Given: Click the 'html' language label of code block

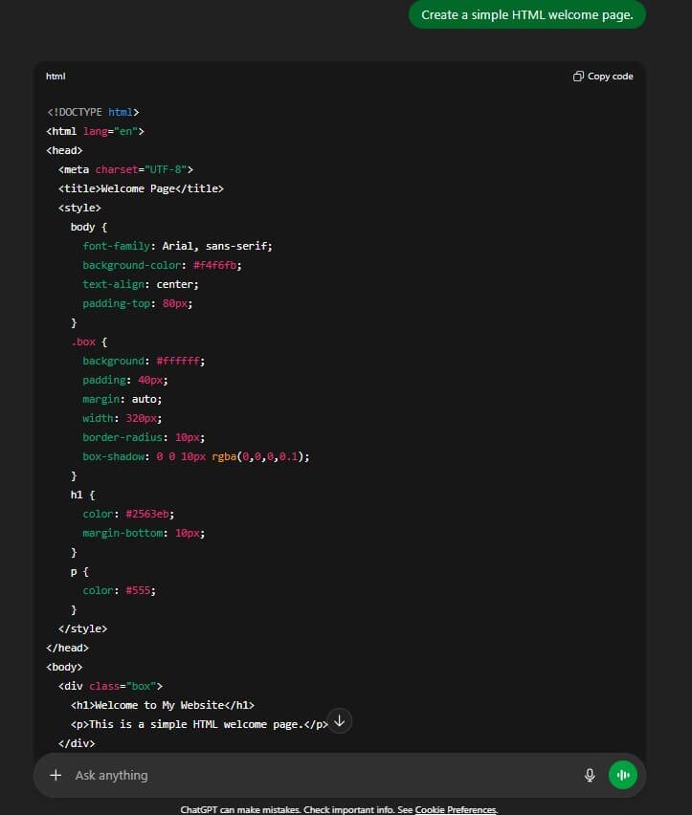Looking at the screenshot, I should click(x=56, y=77).
